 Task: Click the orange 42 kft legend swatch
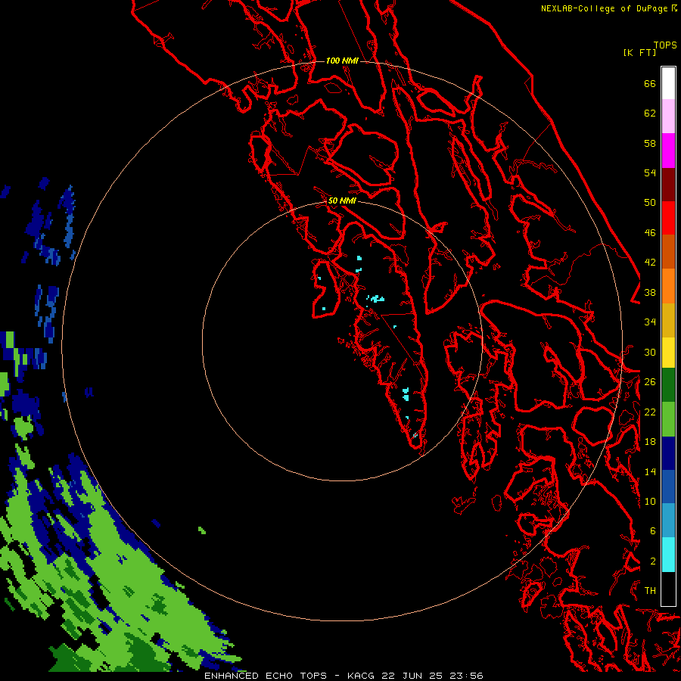pos(668,286)
